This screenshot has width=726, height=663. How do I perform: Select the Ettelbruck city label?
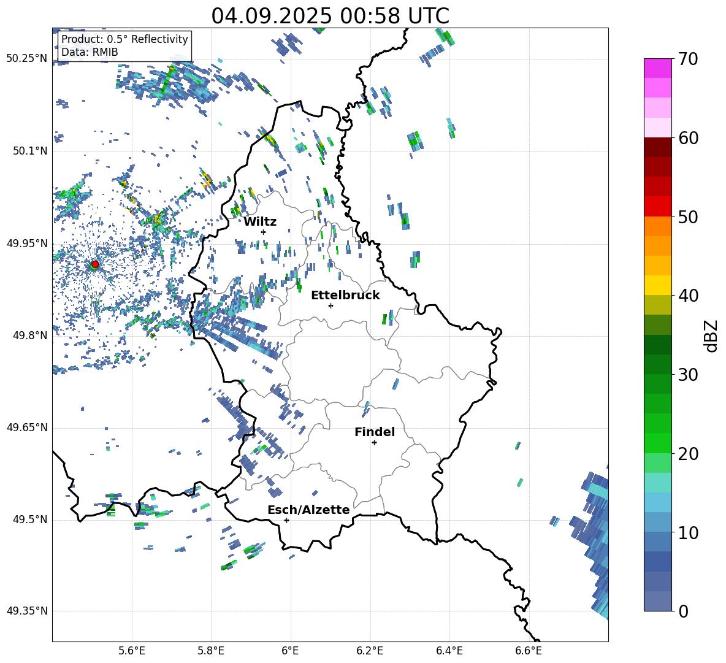[345, 296]
